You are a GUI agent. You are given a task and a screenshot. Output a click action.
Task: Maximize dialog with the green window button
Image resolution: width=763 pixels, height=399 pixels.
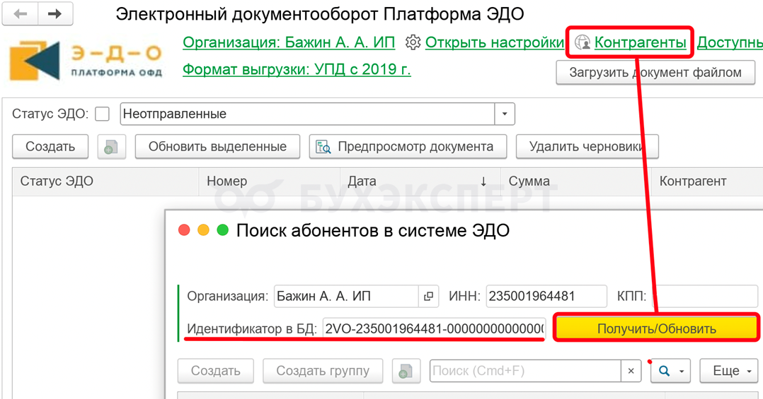coord(223,230)
